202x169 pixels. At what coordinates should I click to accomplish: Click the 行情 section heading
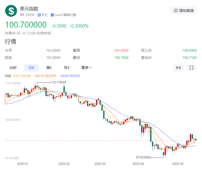10,41
